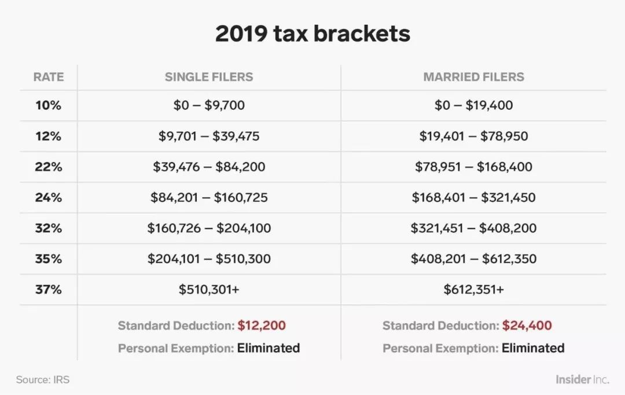The height and width of the screenshot is (395, 625).
Task: Select the SINGLE FILERS column header
Action: (209, 77)
